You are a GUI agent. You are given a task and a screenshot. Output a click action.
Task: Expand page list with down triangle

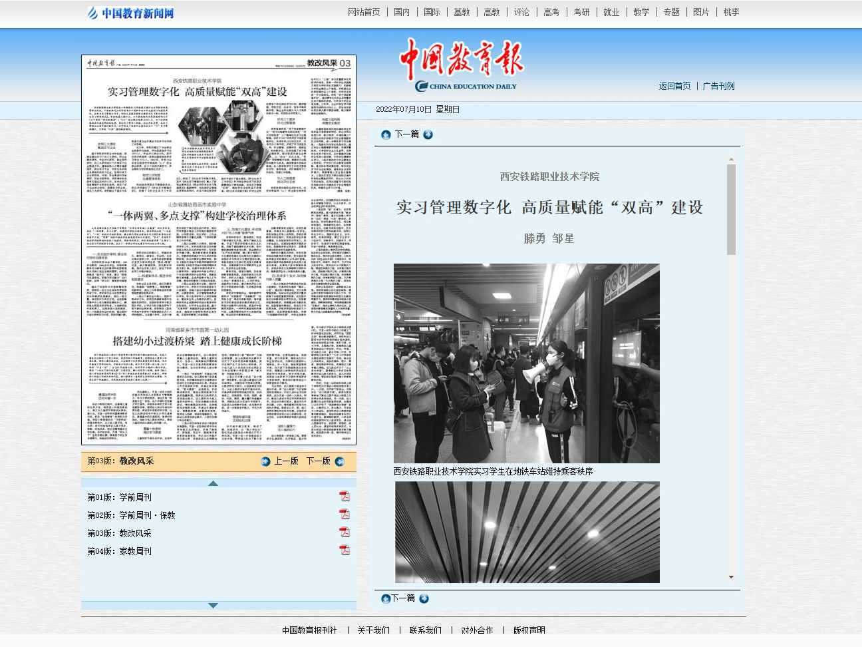point(213,605)
